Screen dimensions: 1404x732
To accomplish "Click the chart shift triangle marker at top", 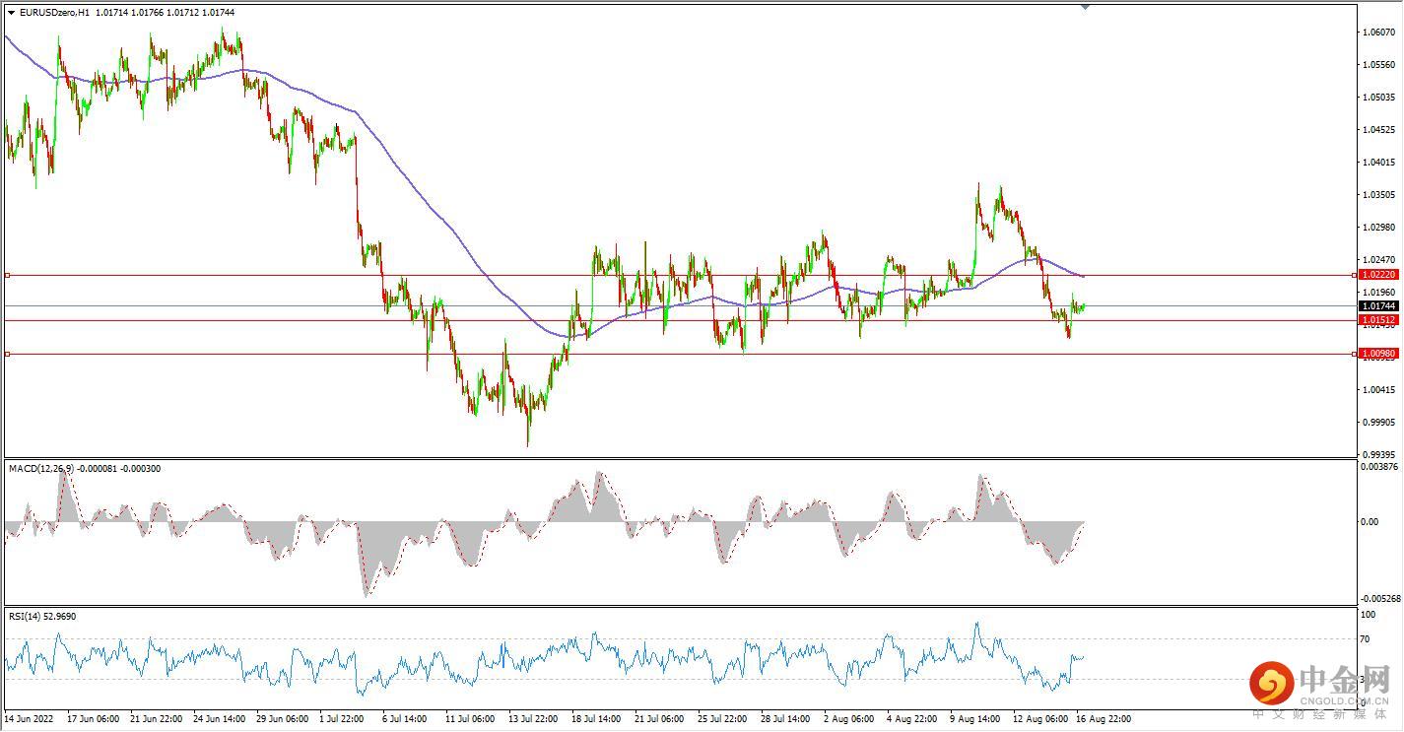I will tap(1085, 6).
